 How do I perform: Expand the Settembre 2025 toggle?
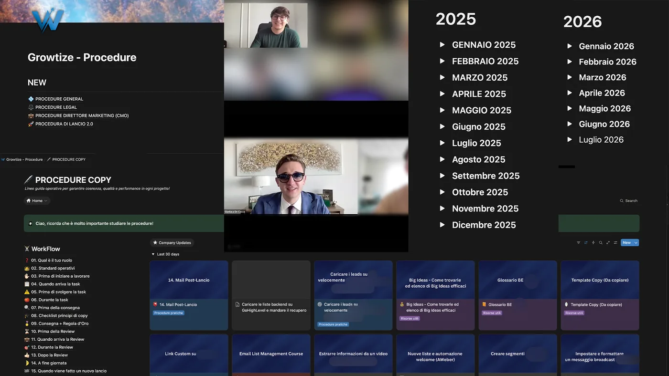point(442,176)
